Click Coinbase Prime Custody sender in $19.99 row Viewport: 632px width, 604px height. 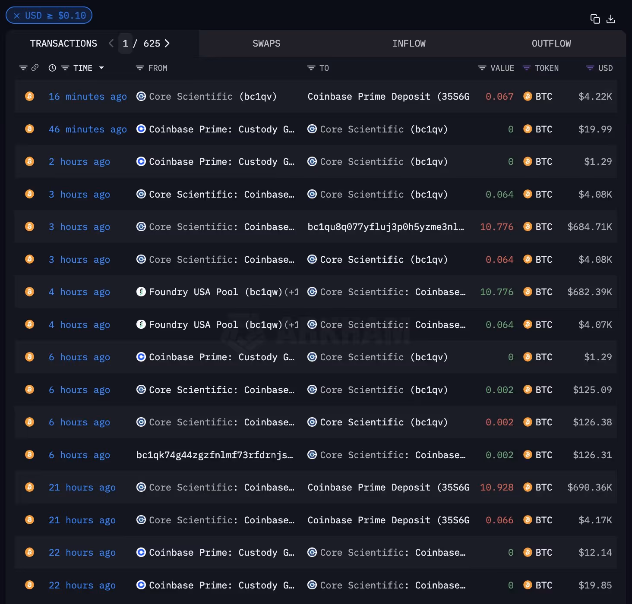point(221,129)
